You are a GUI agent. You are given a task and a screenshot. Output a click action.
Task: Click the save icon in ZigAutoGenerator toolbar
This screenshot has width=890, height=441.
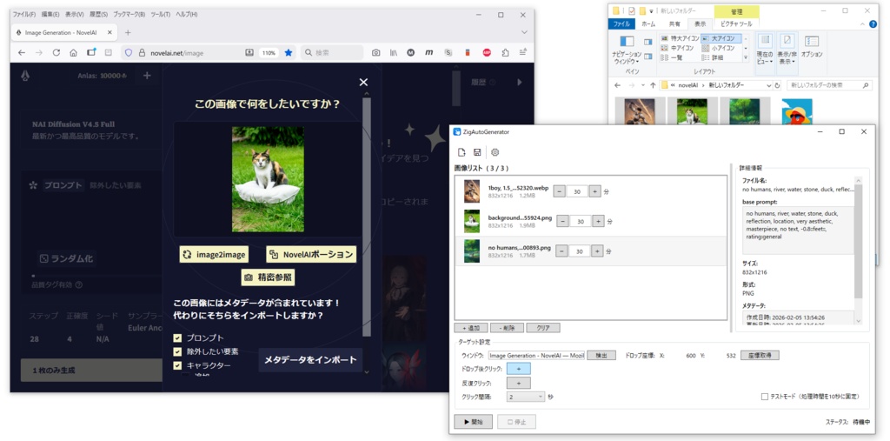click(477, 151)
